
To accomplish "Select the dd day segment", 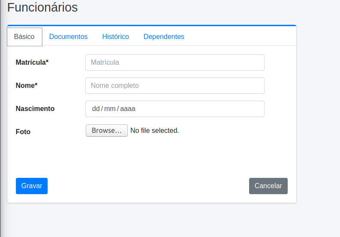I will 96,108.
